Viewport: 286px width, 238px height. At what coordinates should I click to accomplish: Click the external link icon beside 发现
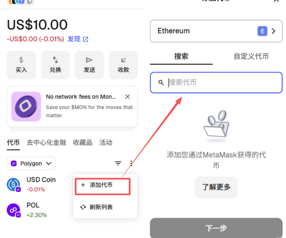(85, 39)
